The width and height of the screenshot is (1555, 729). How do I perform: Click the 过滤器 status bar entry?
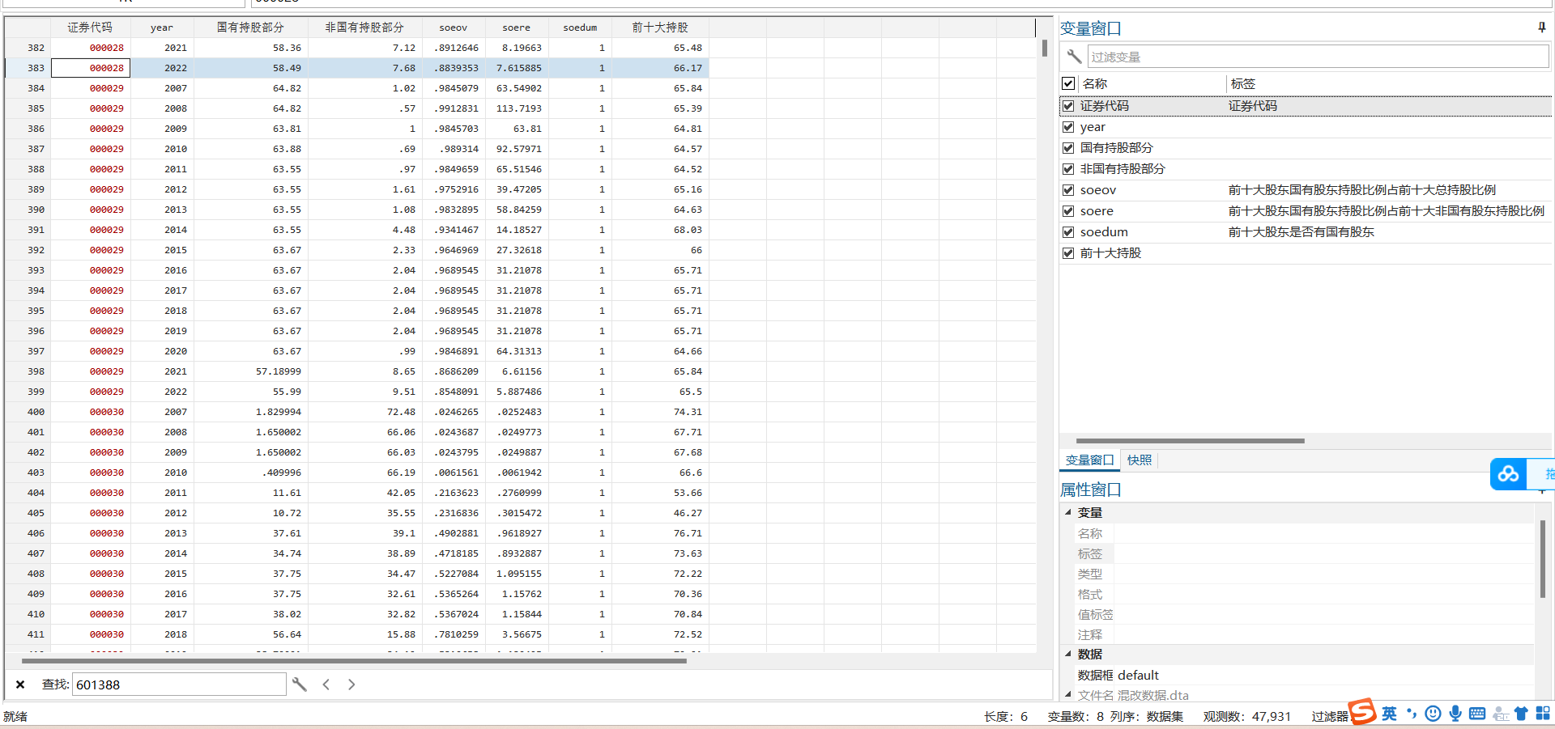click(1330, 716)
